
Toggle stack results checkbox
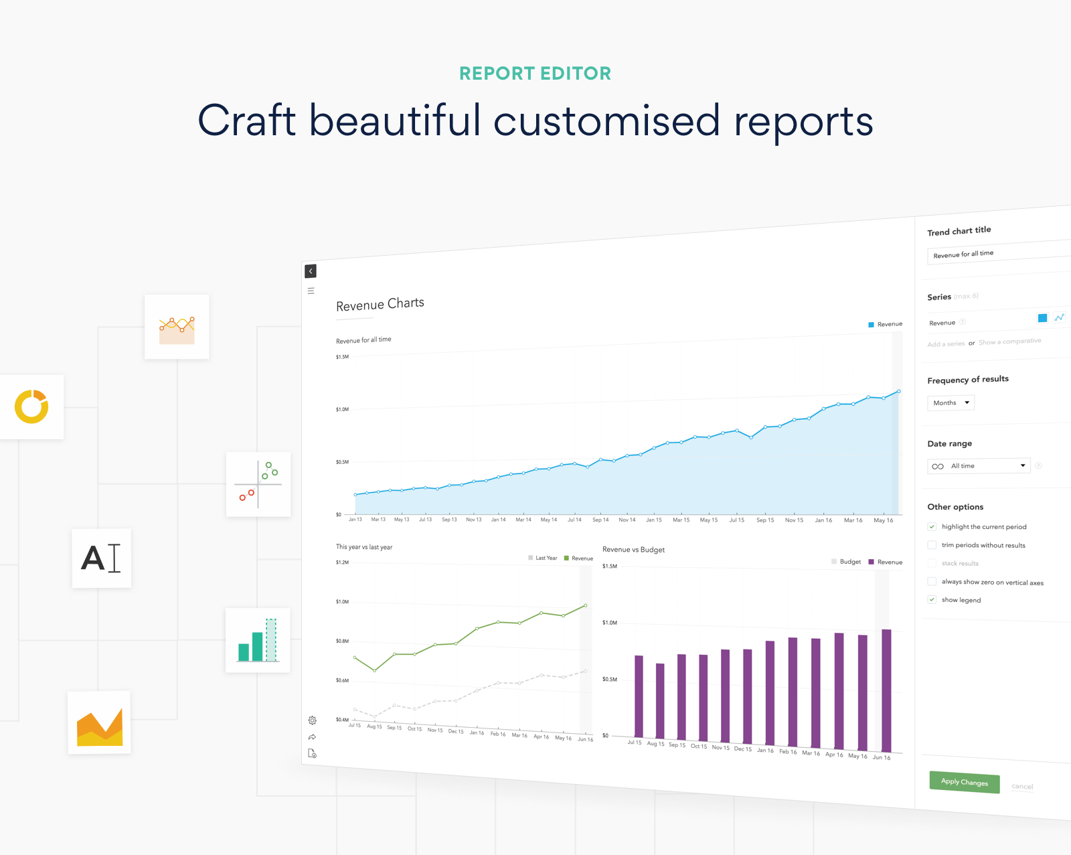932,563
